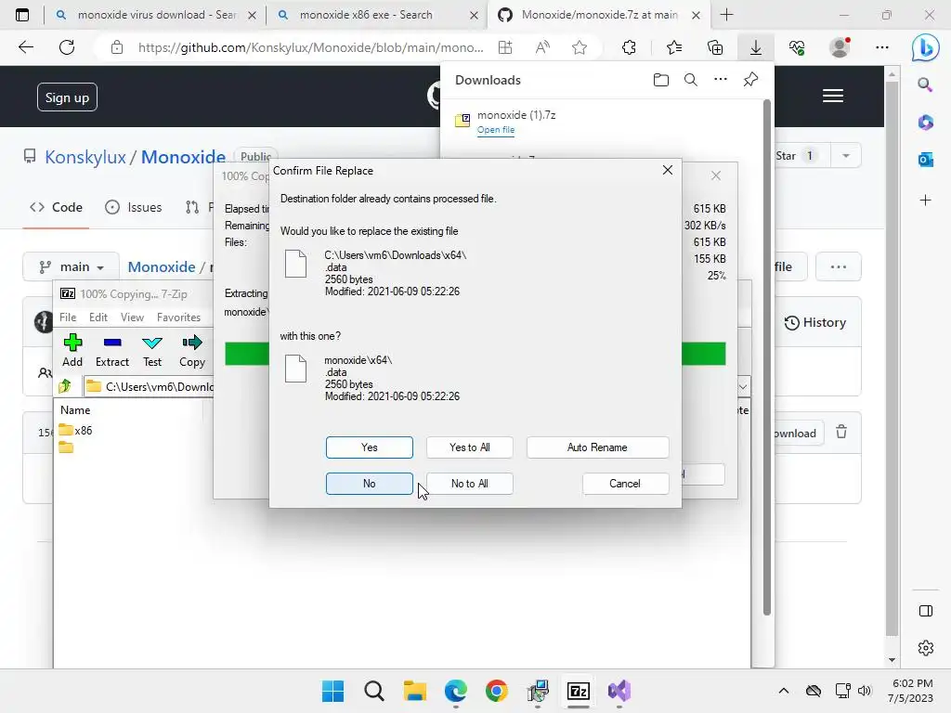The image size is (951, 713).
Task: Open file History on GitHub
Action: click(x=815, y=322)
